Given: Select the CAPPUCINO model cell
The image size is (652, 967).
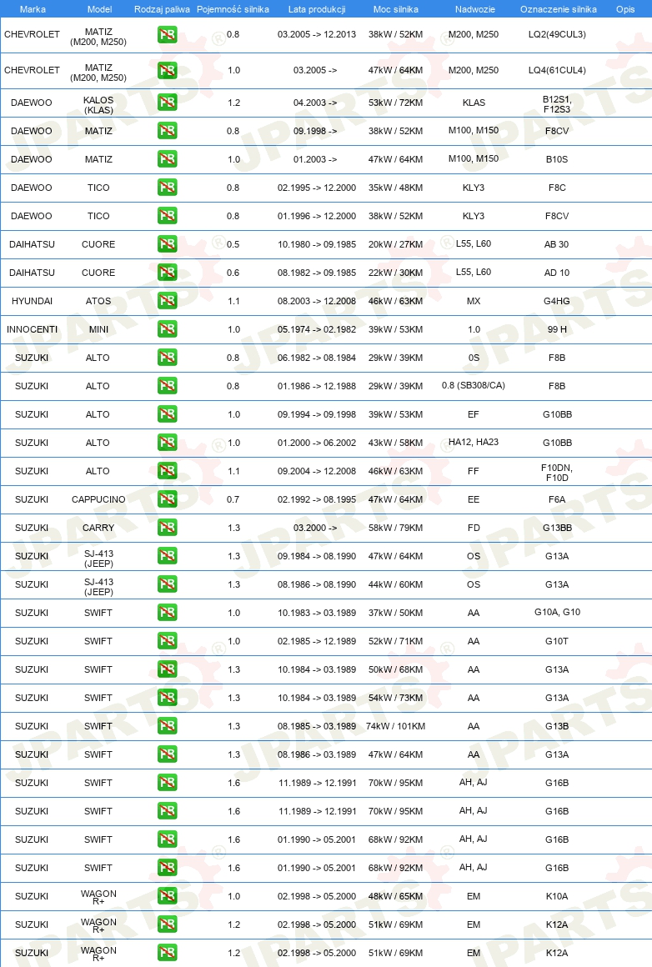Looking at the screenshot, I should (98, 499).
